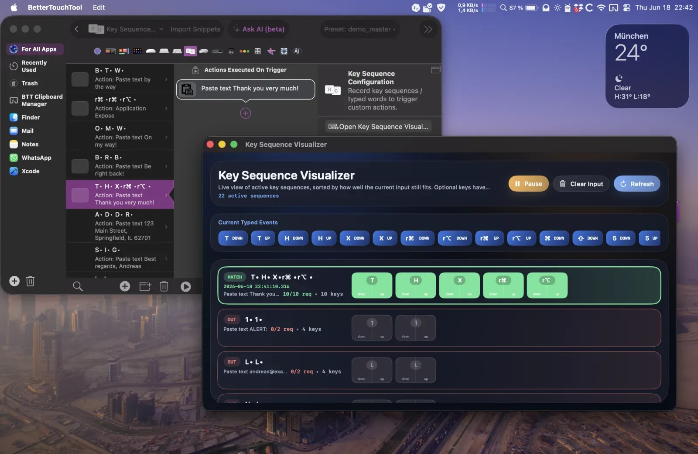698x454 pixels.
Task: Click the play button to test trigger
Action: (x=186, y=286)
